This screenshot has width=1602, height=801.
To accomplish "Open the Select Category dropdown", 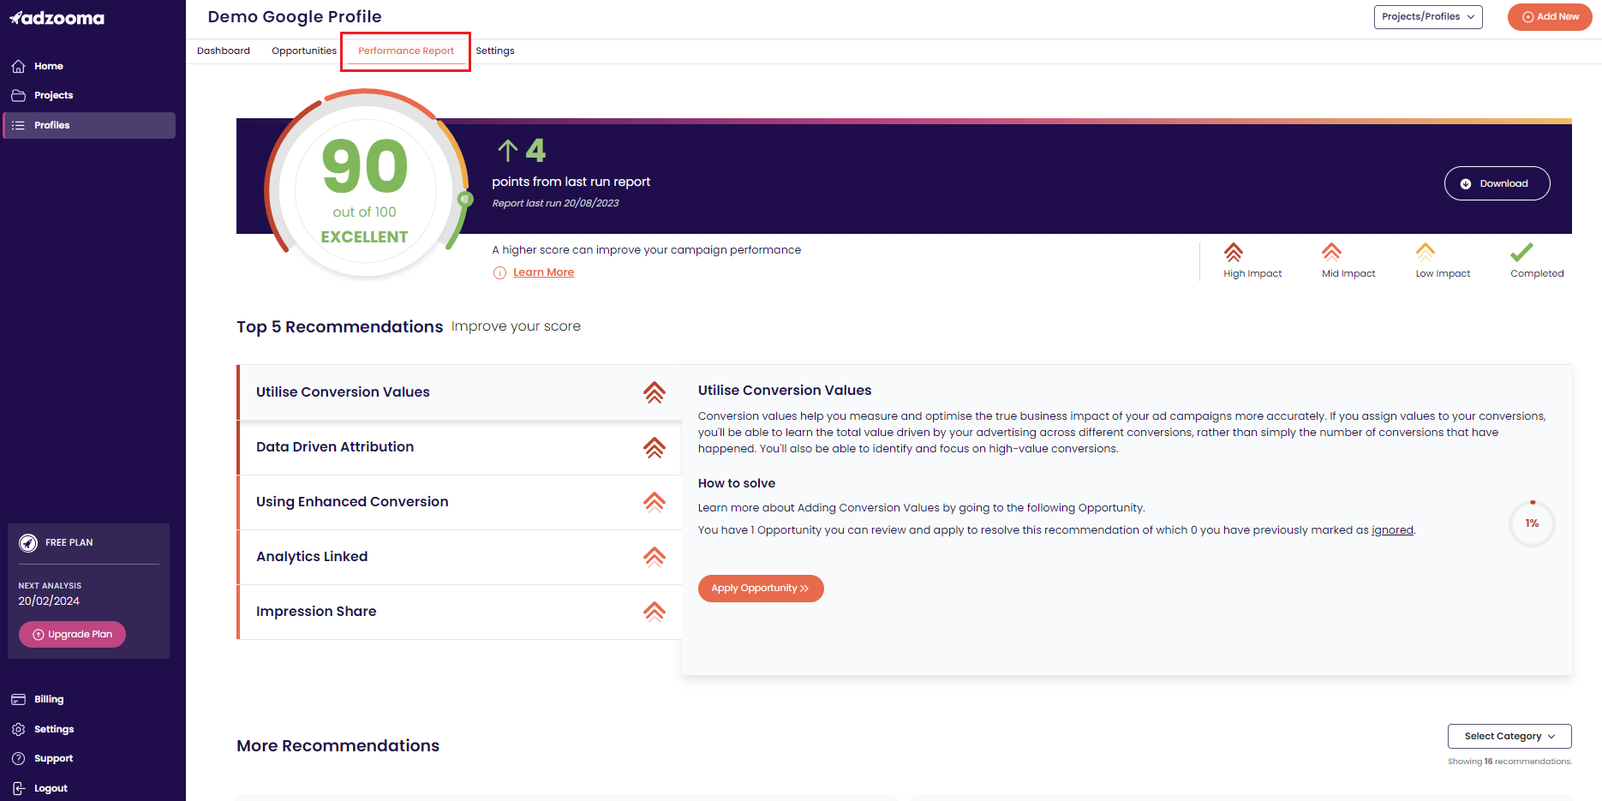I will point(1509,736).
